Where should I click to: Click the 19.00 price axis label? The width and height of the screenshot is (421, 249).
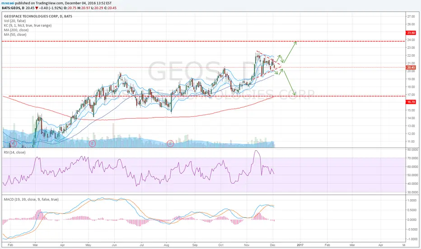[411, 79]
